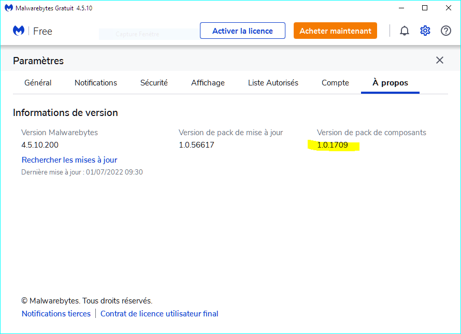
Task: Switch to the Général tab
Action: pyautogui.click(x=38, y=83)
